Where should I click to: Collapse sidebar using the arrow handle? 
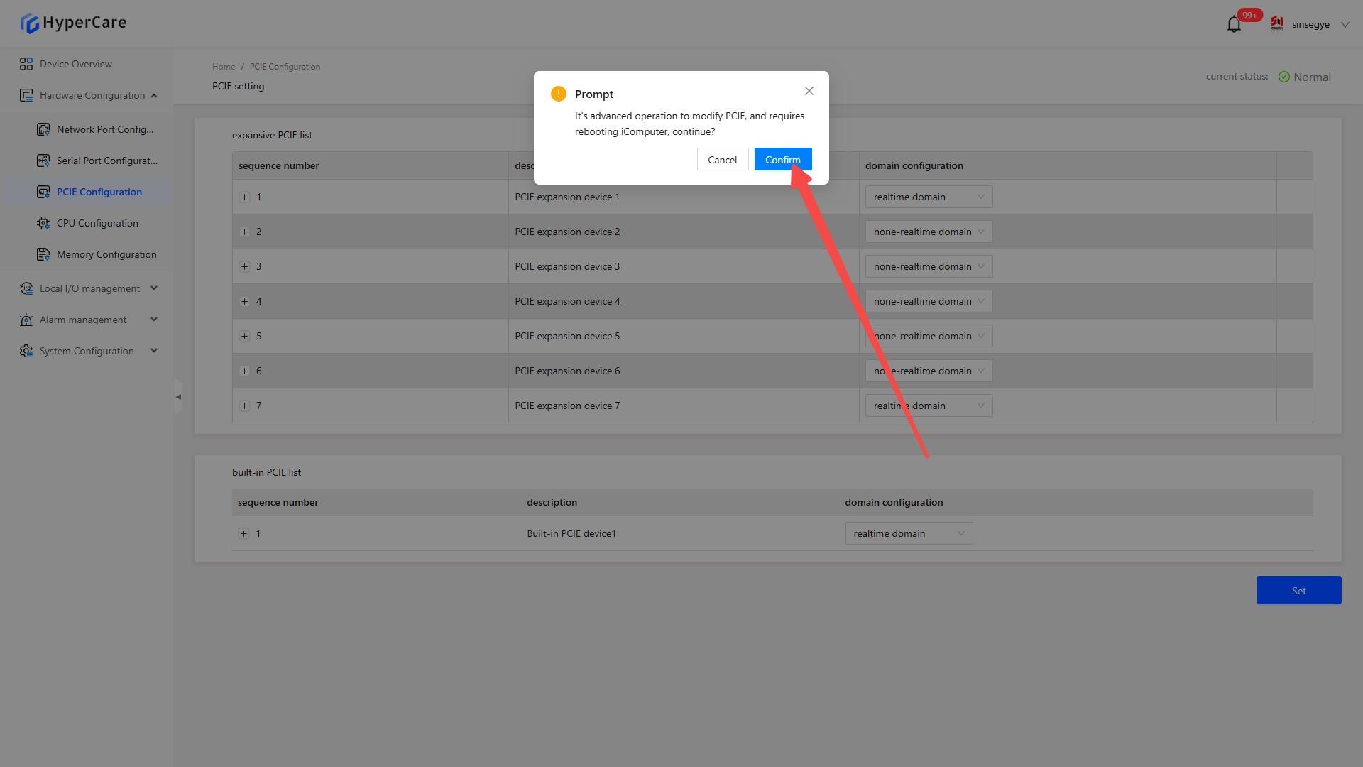(x=178, y=397)
